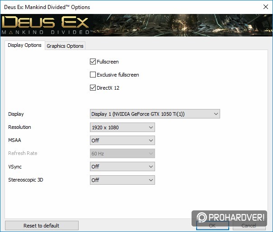
Task: Click the Deus Ex Mankind Divided banner
Action: 136,25
